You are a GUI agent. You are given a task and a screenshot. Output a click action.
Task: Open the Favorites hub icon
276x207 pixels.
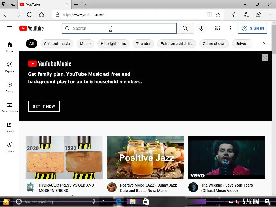click(235, 15)
